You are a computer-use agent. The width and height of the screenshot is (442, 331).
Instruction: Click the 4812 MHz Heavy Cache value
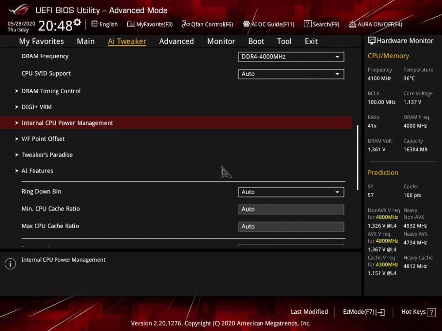[415, 266]
